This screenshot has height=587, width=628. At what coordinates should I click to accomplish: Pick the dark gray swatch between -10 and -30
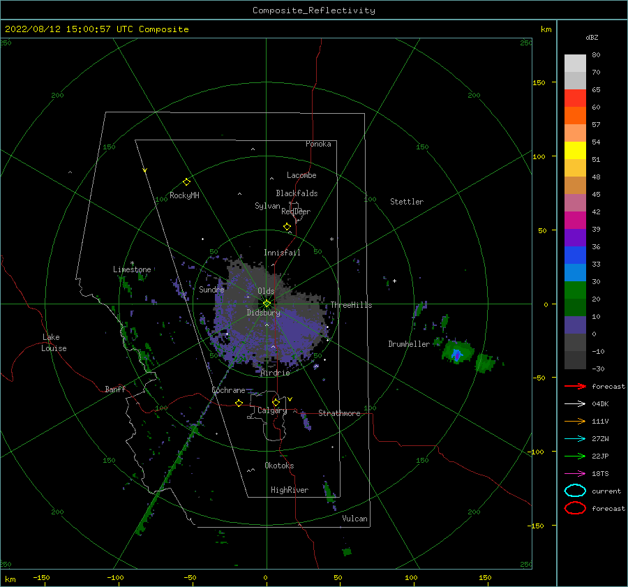[575, 360]
